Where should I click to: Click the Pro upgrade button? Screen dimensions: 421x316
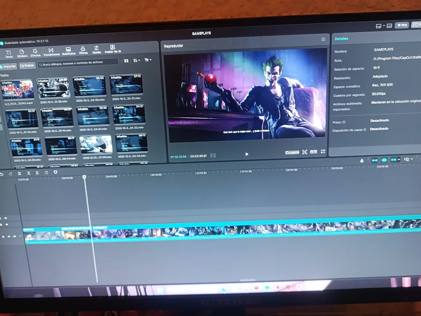tap(402, 25)
